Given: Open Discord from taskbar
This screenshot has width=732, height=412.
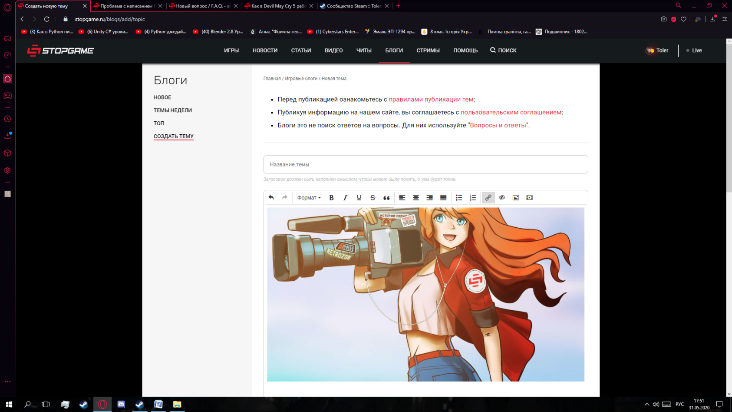Looking at the screenshot, I should click(x=121, y=404).
